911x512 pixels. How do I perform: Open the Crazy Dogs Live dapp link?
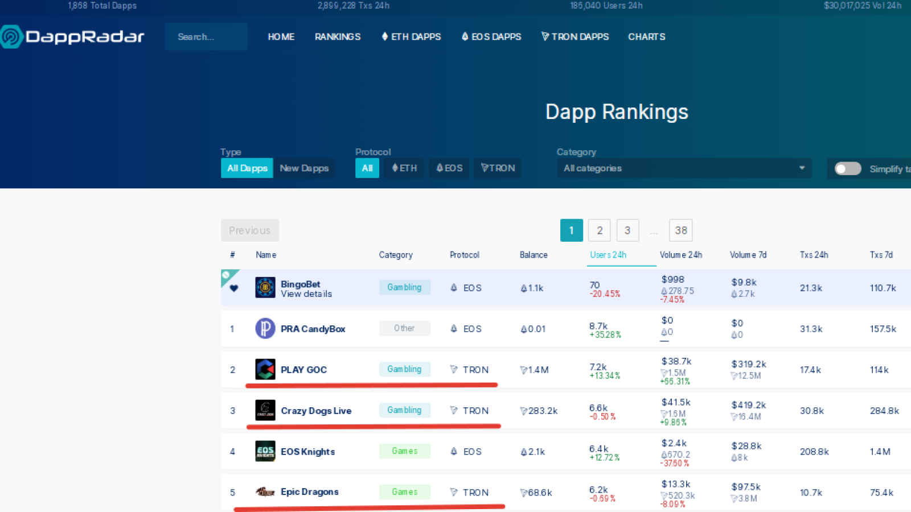[x=316, y=411]
